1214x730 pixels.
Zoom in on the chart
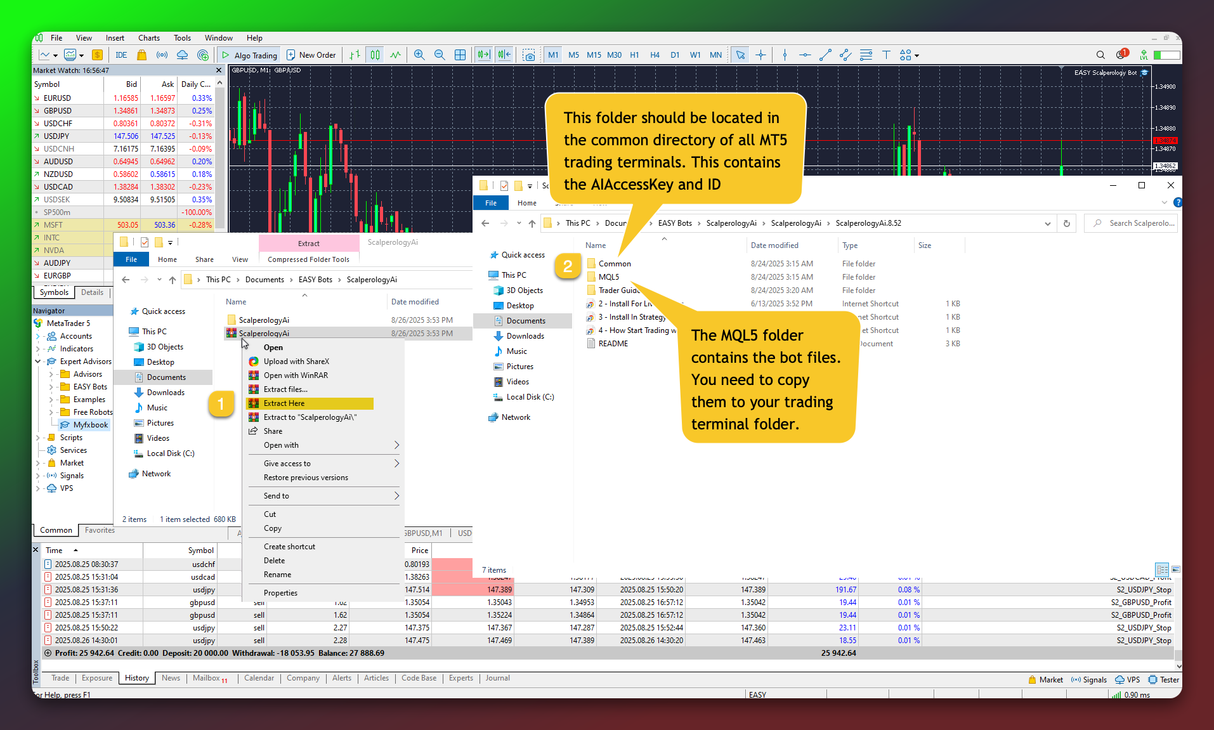pos(419,55)
